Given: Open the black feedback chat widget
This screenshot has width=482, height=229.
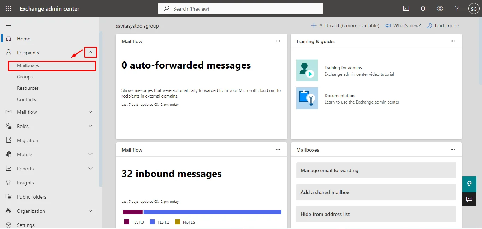Looking at the screenshot, I should pos(469,199).
